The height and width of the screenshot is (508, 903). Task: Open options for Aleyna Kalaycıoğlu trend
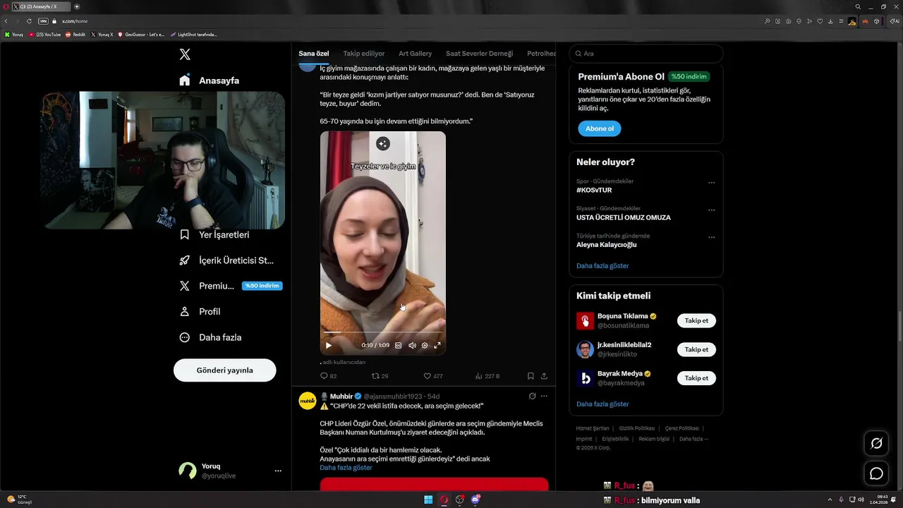point(711,237)
